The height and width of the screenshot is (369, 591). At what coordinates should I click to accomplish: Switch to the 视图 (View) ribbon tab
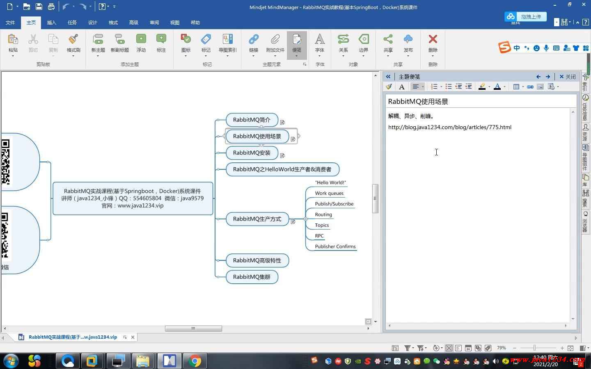coord(175,23)
